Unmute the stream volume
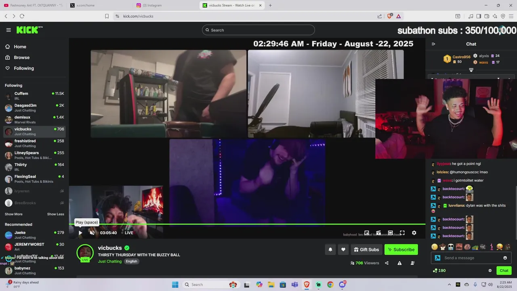 coord(92,233)
